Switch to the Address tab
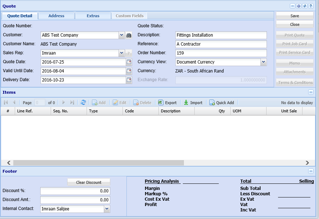This screenshot has width=319, height=219. 56,16
